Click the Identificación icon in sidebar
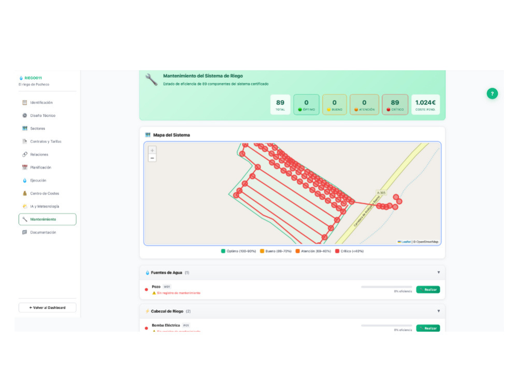This screenshot has width=518, height=388. pos(24,102)
